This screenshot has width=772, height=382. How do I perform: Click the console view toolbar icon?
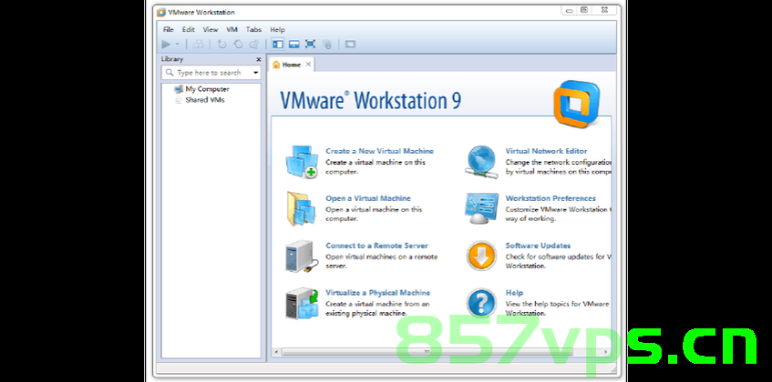point(350,45)
